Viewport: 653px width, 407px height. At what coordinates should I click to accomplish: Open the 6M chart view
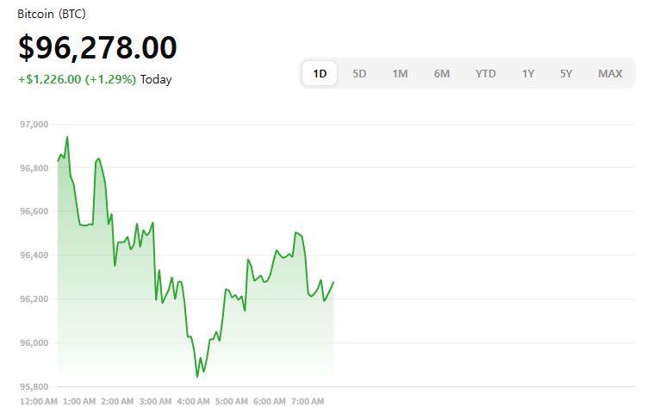coord(442,73)
